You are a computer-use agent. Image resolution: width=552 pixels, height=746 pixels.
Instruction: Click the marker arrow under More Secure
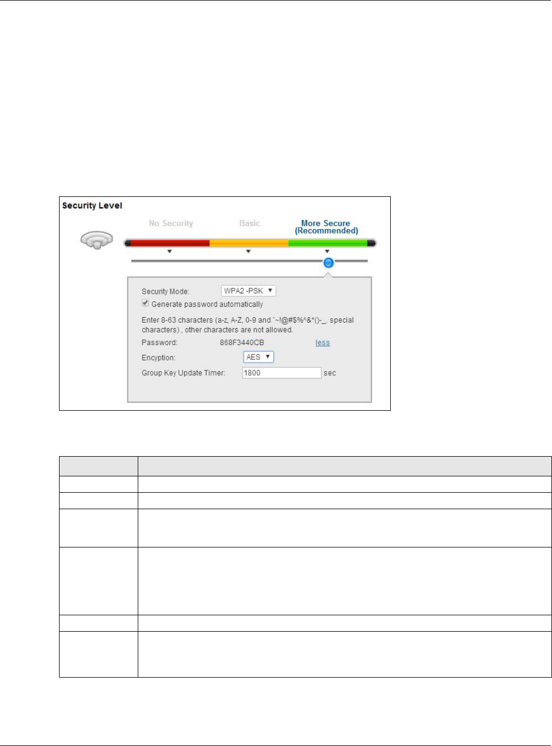point(327,252)
